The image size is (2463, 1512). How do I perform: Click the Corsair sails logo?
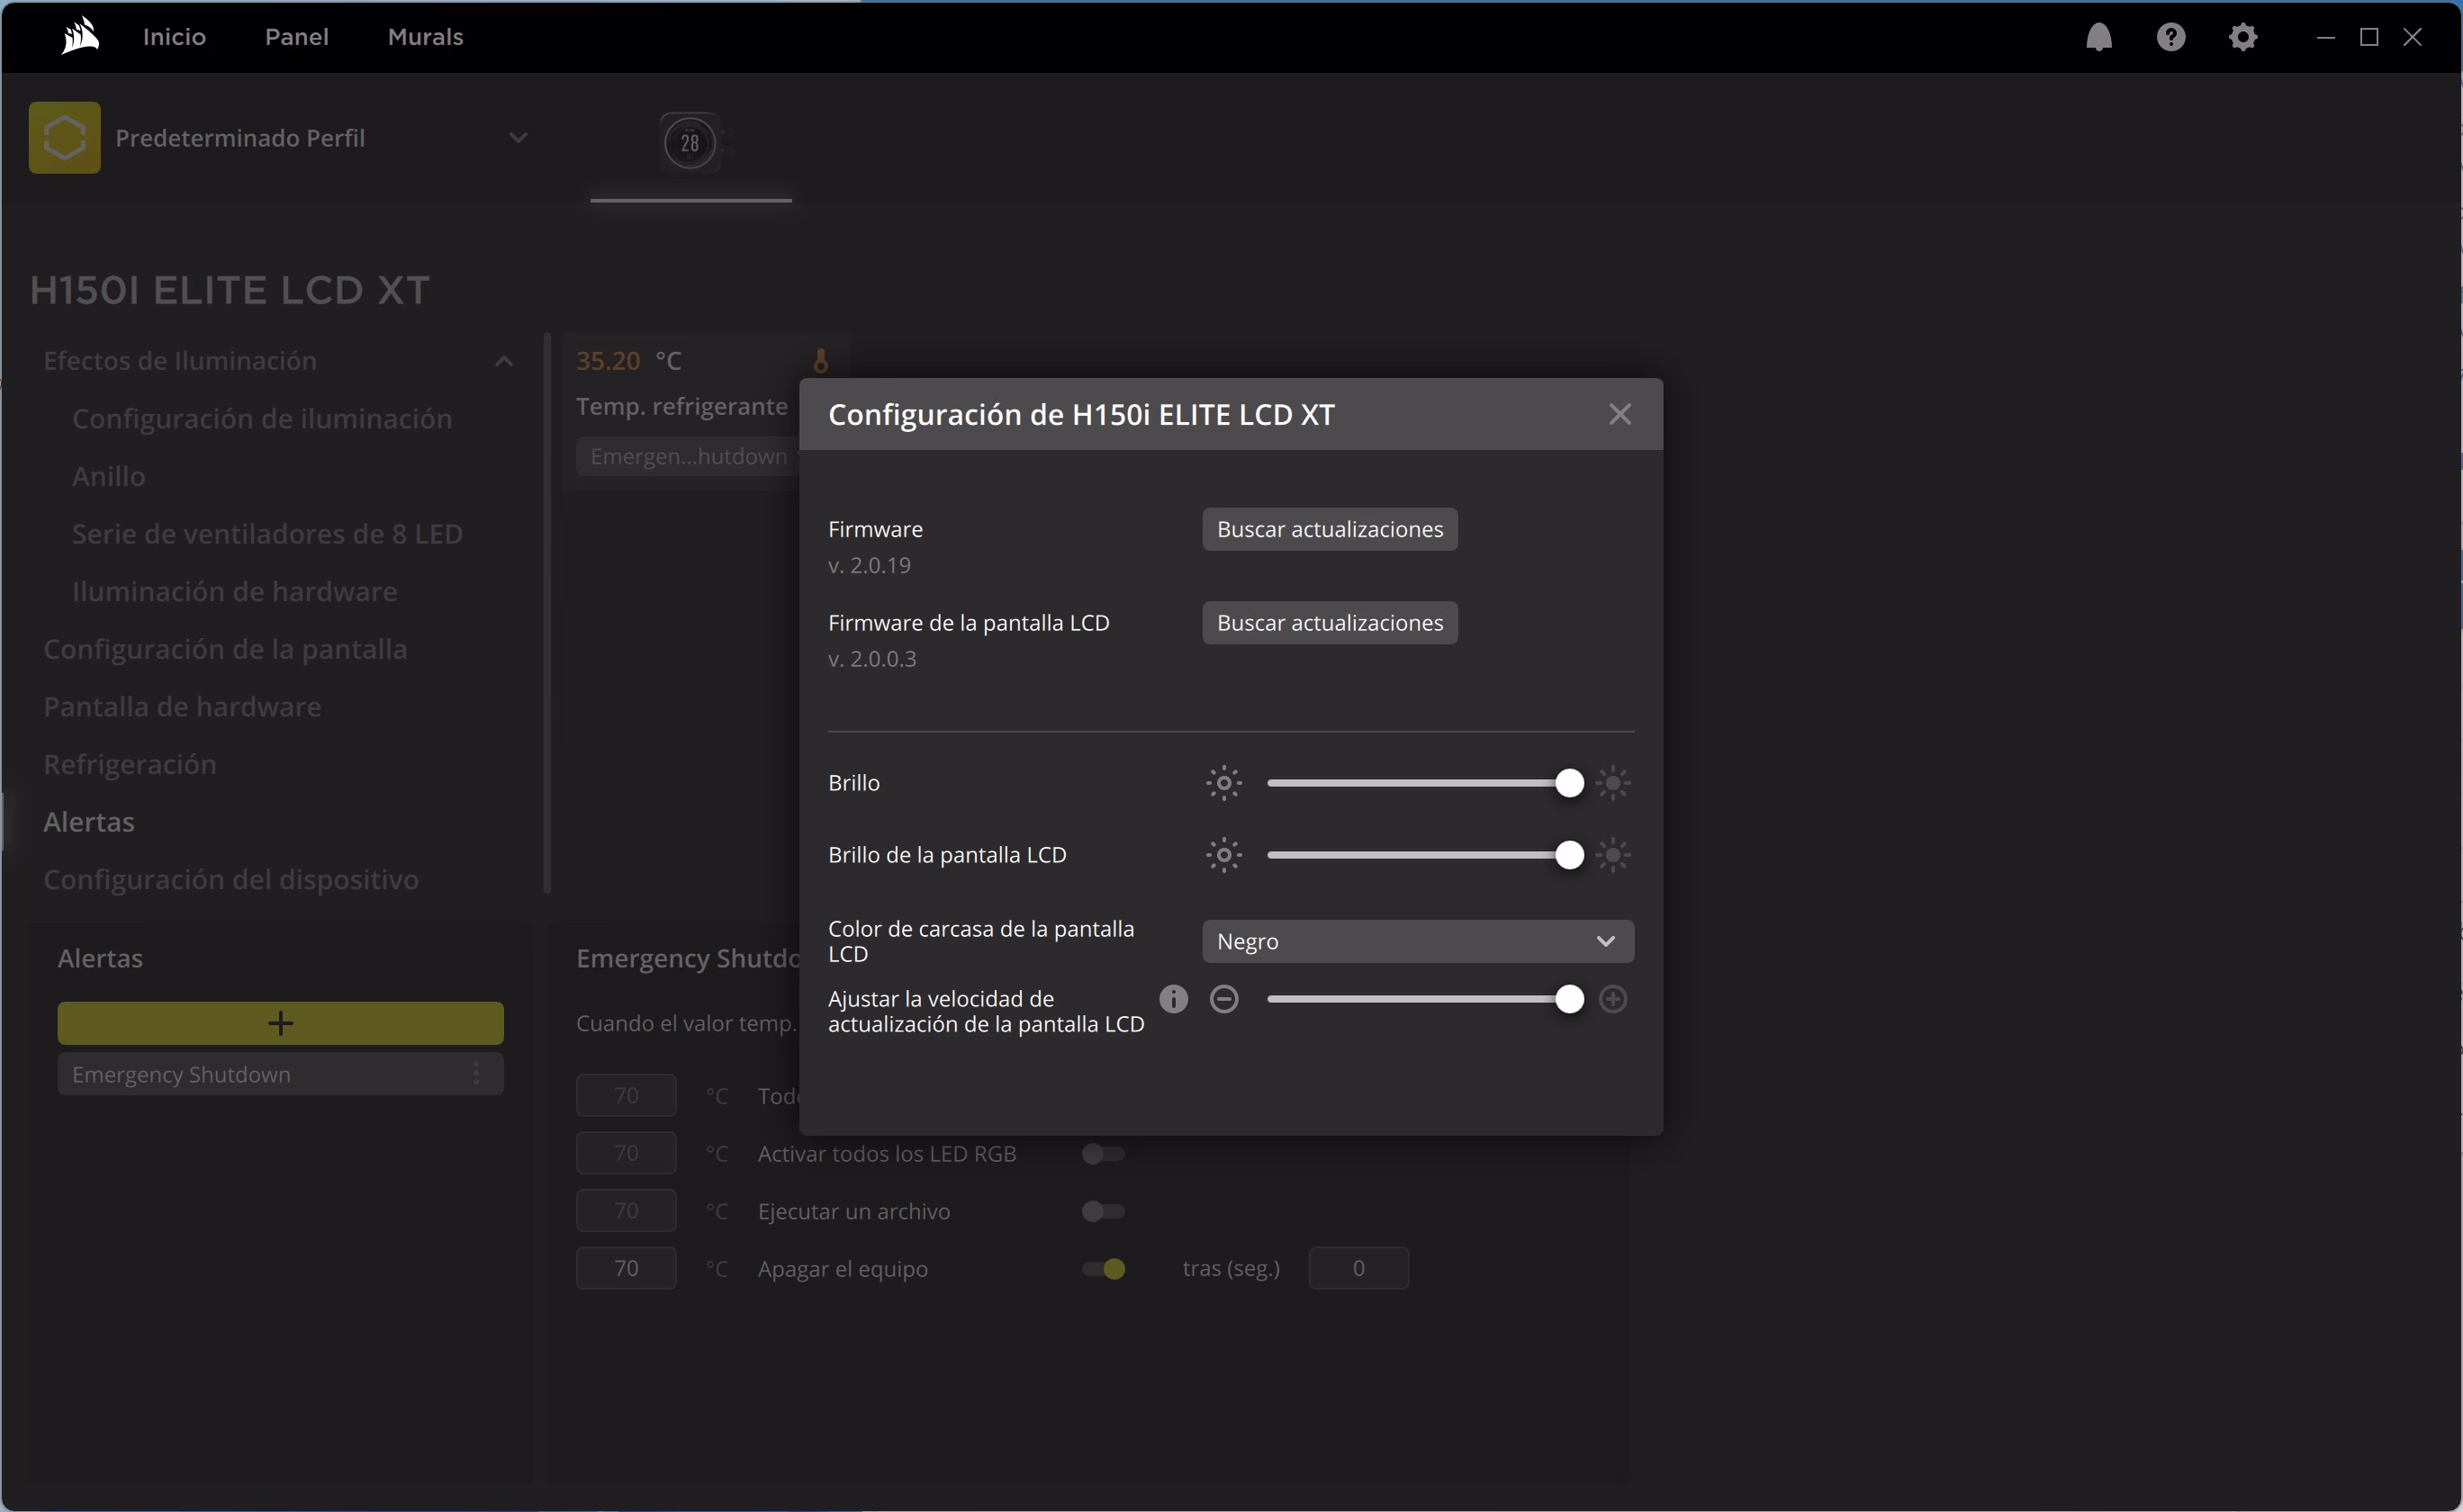(x=80, y=37)
